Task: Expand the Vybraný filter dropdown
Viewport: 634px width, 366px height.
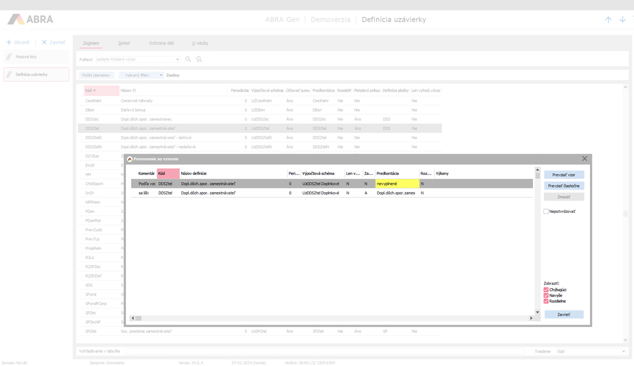Action: pos(161,75)
